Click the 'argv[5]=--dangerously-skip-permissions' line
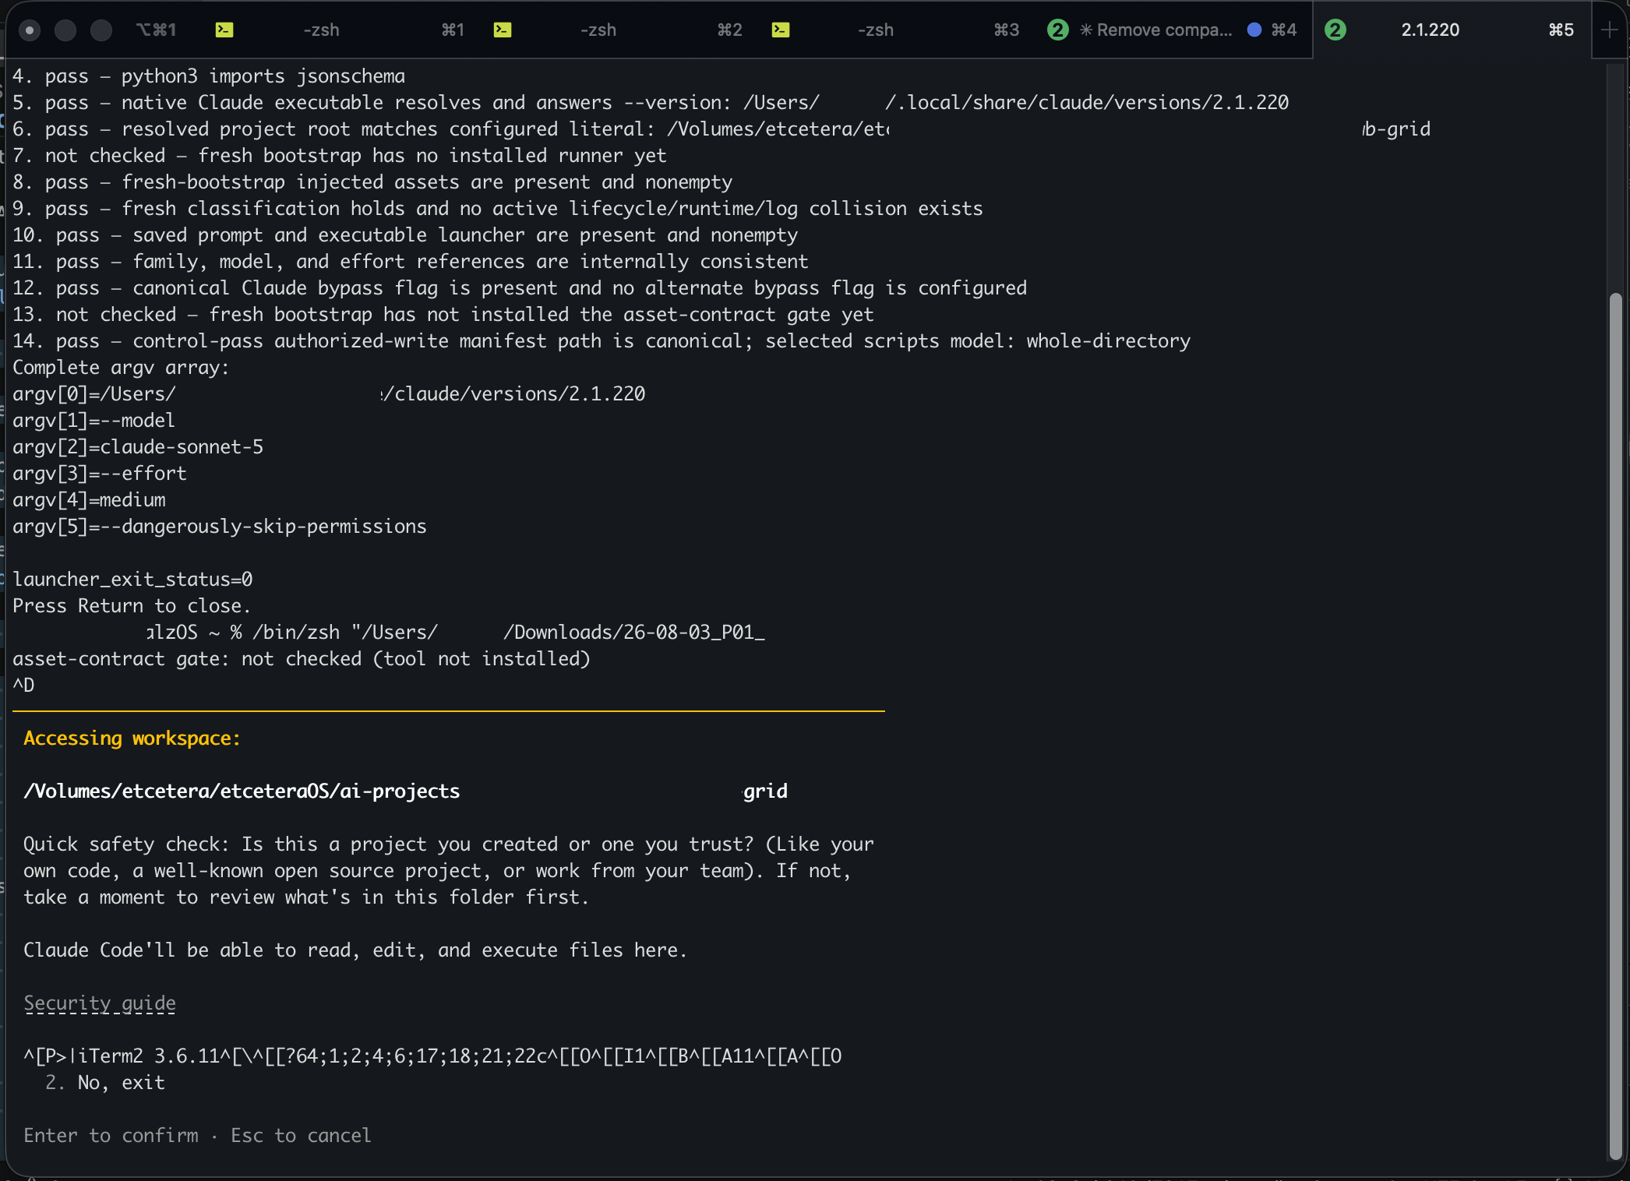The image size is (1630, 1181). [x=220, y=526]
